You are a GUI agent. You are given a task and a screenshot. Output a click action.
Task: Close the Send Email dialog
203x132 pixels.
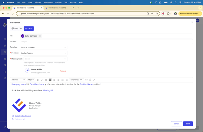(x=192, y=22)
